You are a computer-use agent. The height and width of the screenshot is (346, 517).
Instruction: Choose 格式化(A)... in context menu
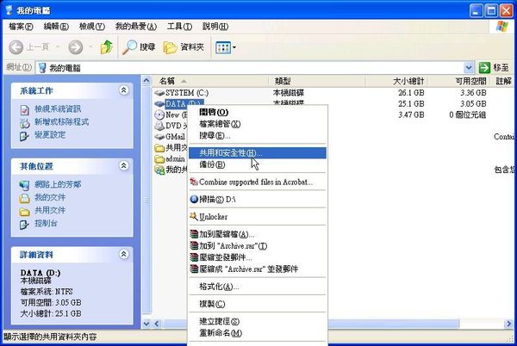point(258,287)
